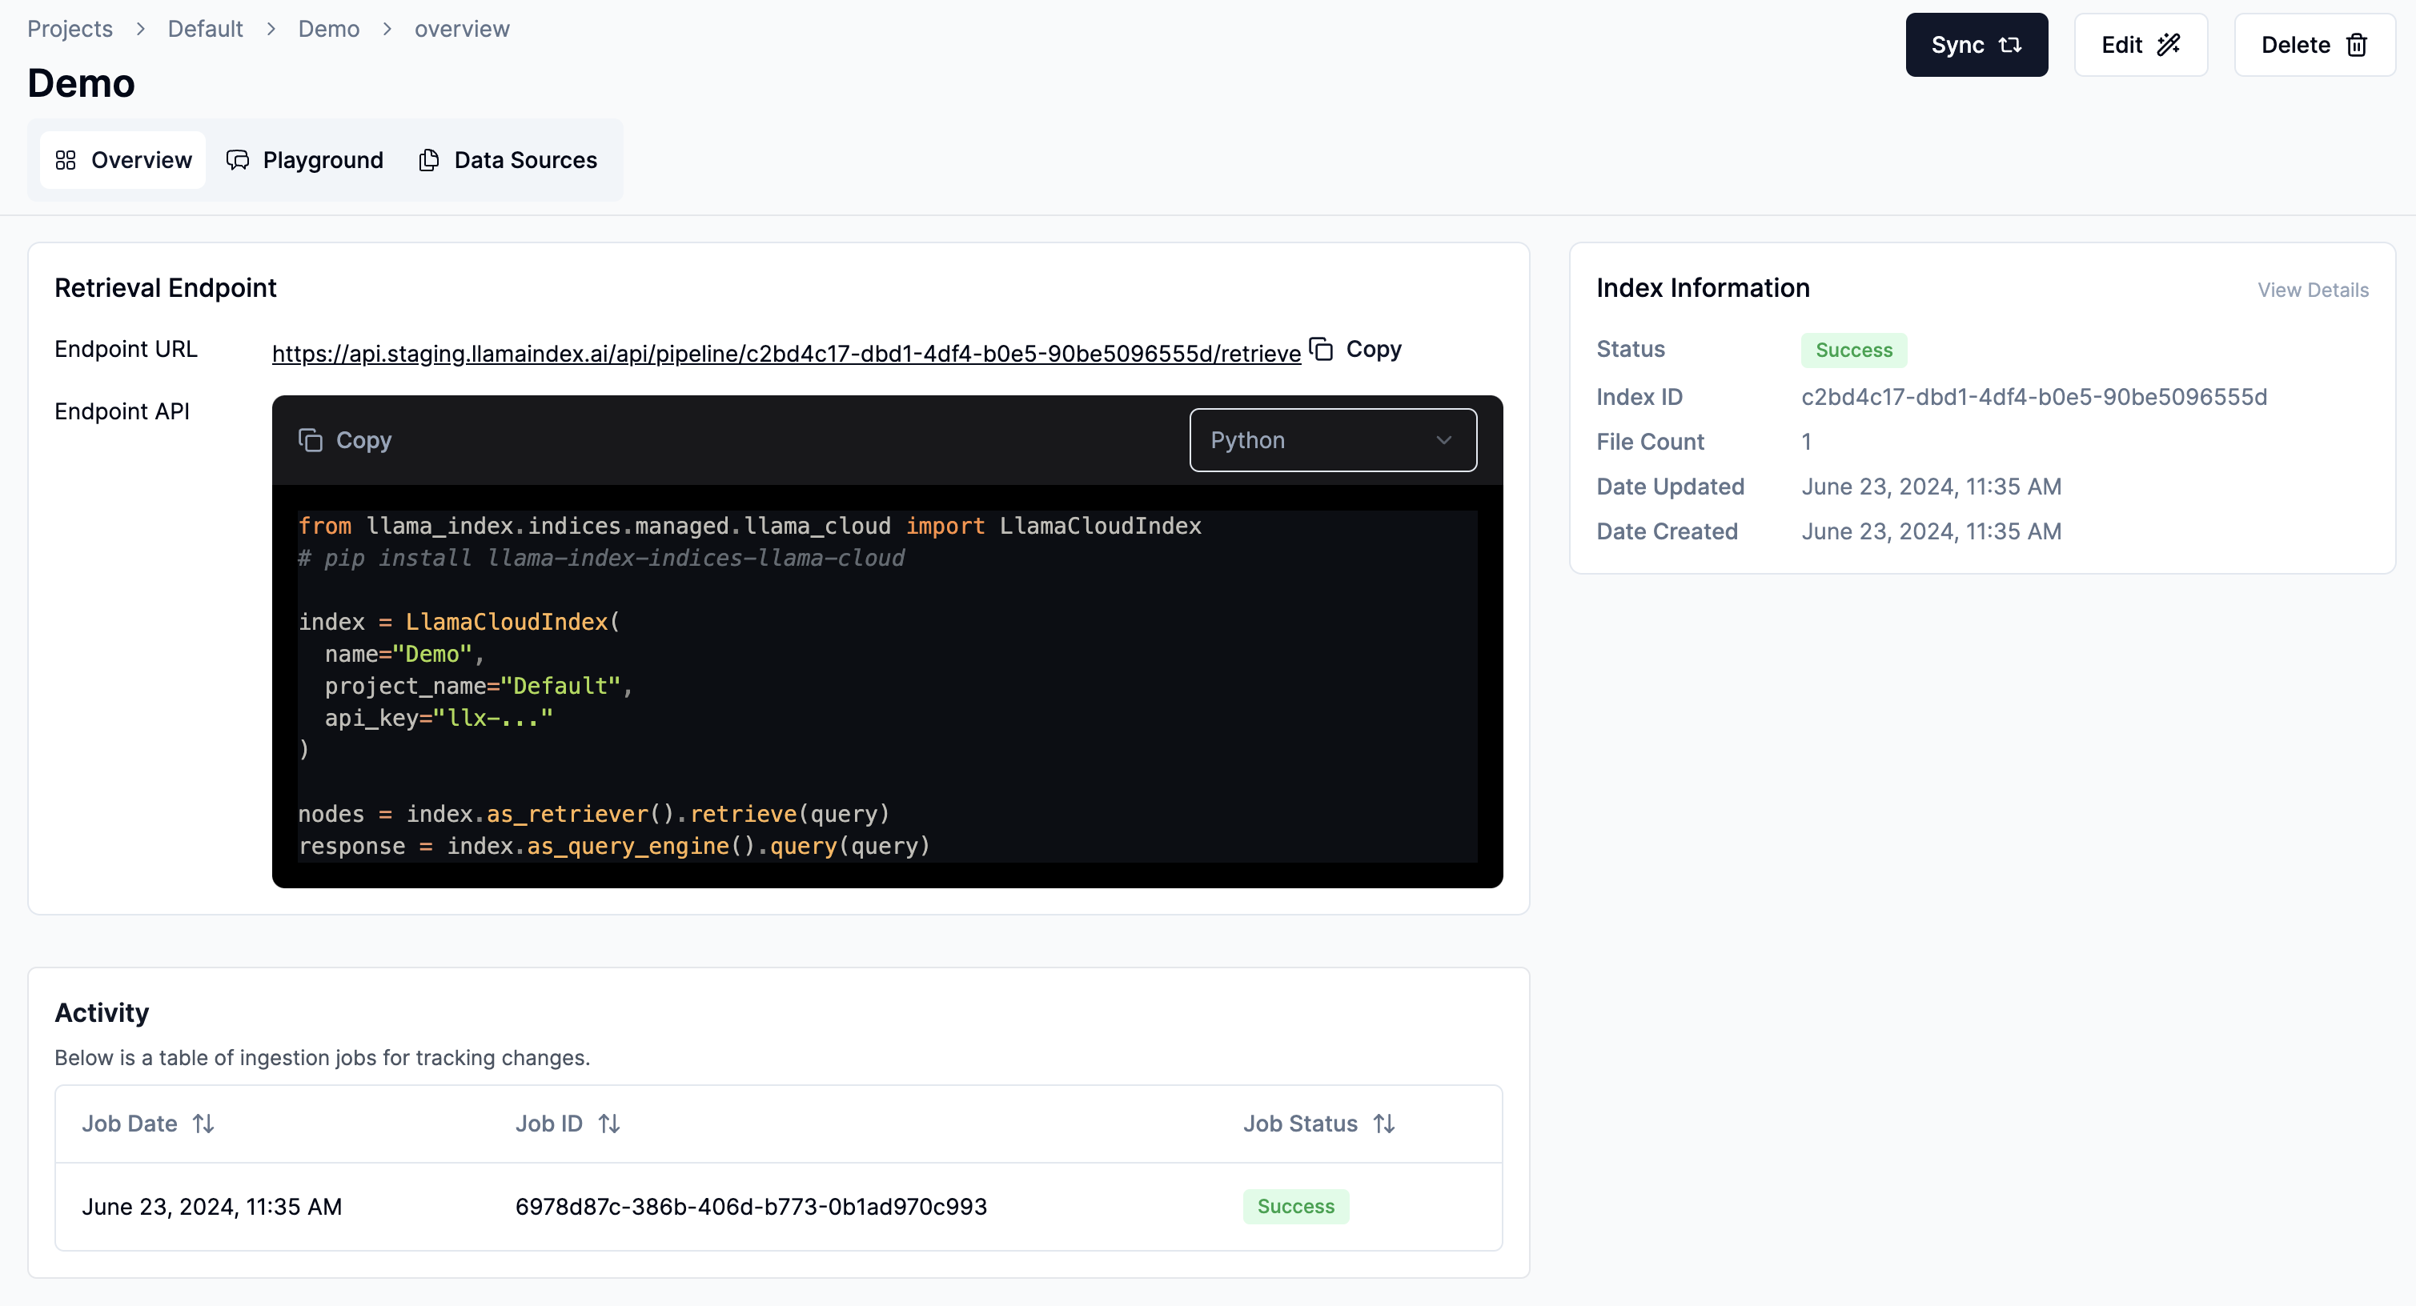The image size is (2416, 1306).
Task: Select the ingestion job row 6978d87c
Action: (x=750, y=1206)
